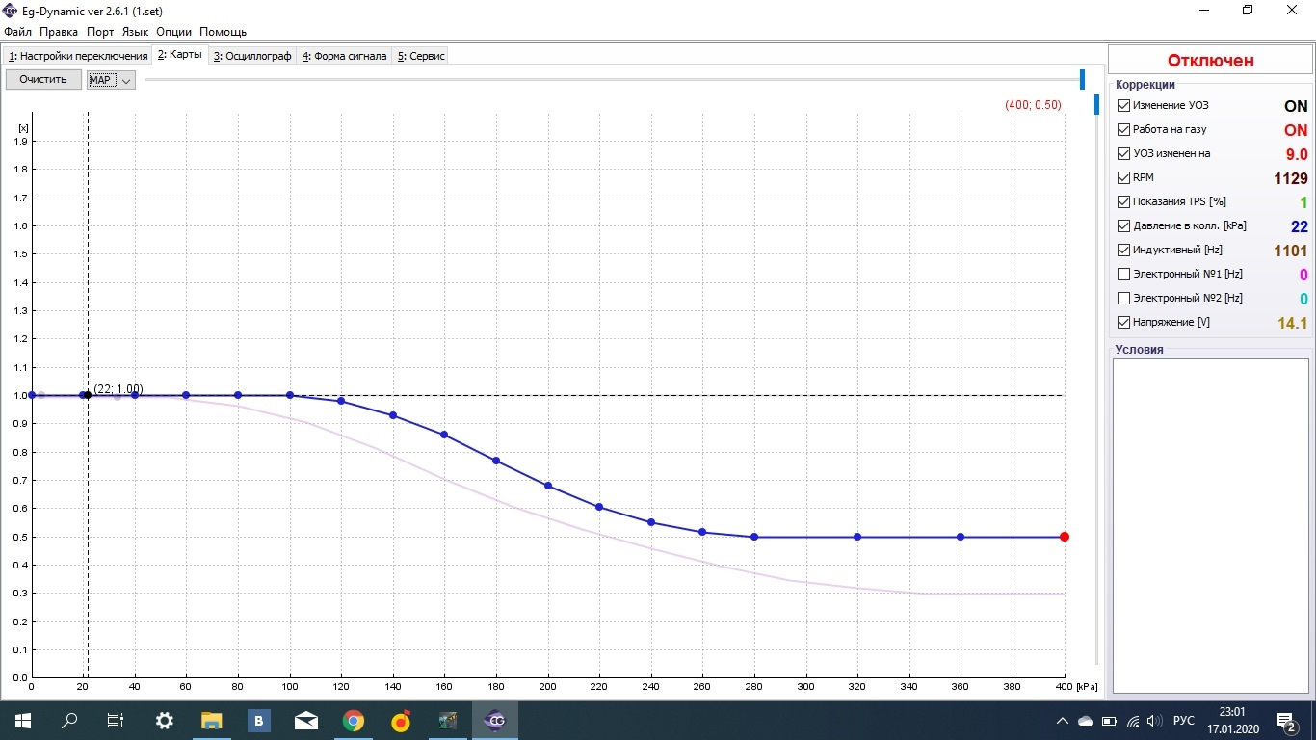Toggle Давление в колл. [kPa] checkbox
The height and width of the screenshot is (740, 1316).
[1123, 225]
